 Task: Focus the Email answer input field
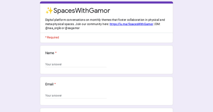pos(76,96)
